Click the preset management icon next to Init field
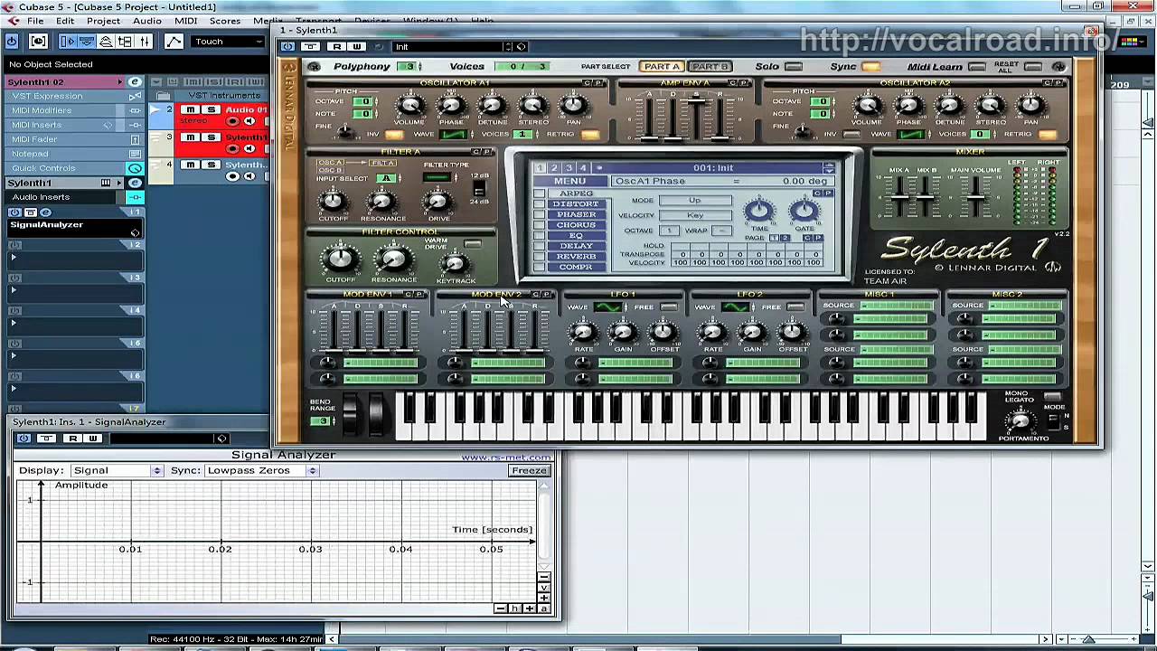1157x651 pixels. click(x=521, y=47)
